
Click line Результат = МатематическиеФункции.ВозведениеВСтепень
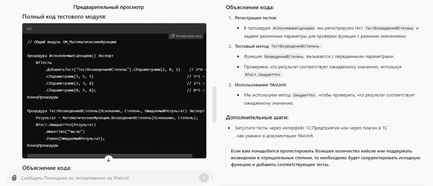117,118
